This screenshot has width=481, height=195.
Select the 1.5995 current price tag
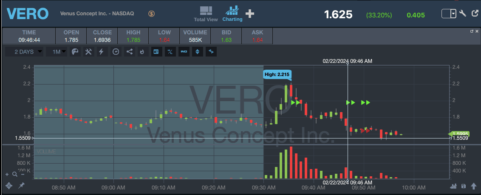point(459,134)
